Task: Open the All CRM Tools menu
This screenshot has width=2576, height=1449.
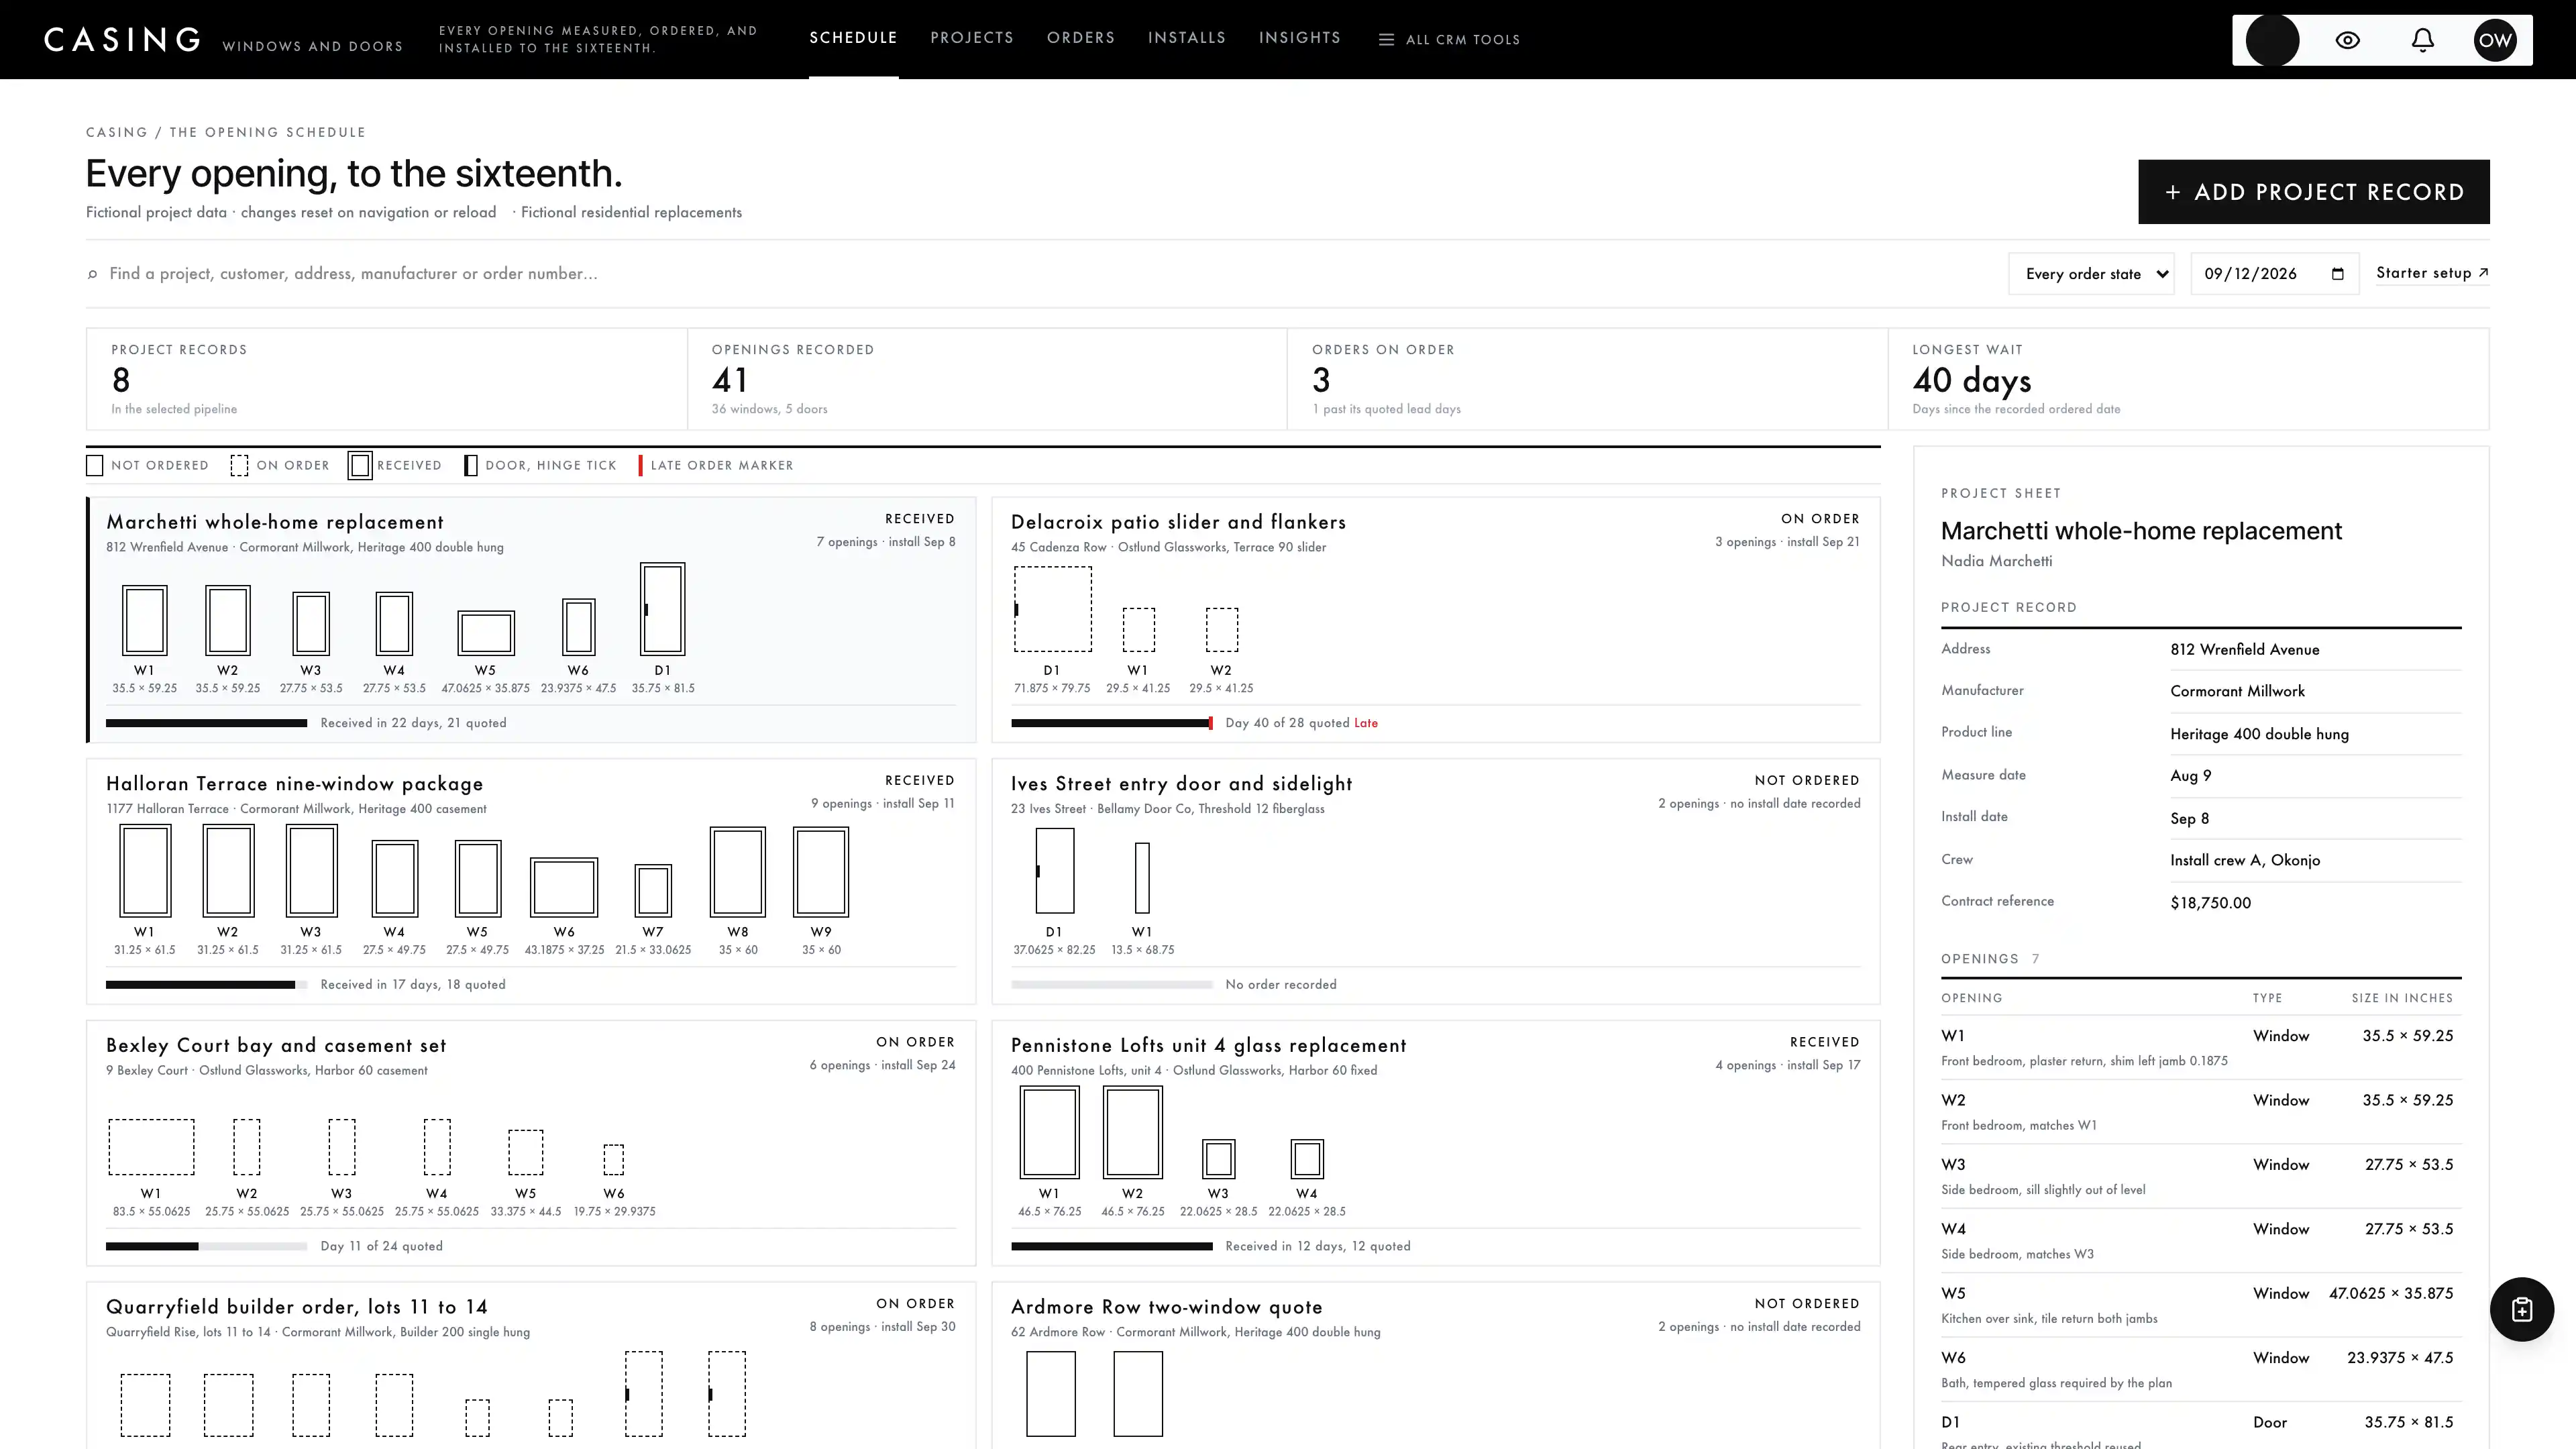Action: pyautogui.click(x=1449, y=40)
